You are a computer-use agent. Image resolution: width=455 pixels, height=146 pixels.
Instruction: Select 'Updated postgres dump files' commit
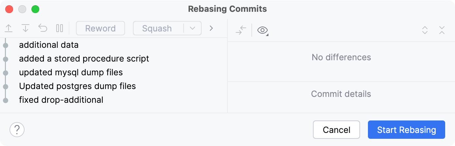pyautogui.click(x=78, y=86)
